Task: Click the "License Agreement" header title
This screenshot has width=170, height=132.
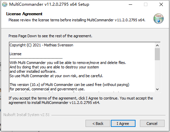Action: 24,14
